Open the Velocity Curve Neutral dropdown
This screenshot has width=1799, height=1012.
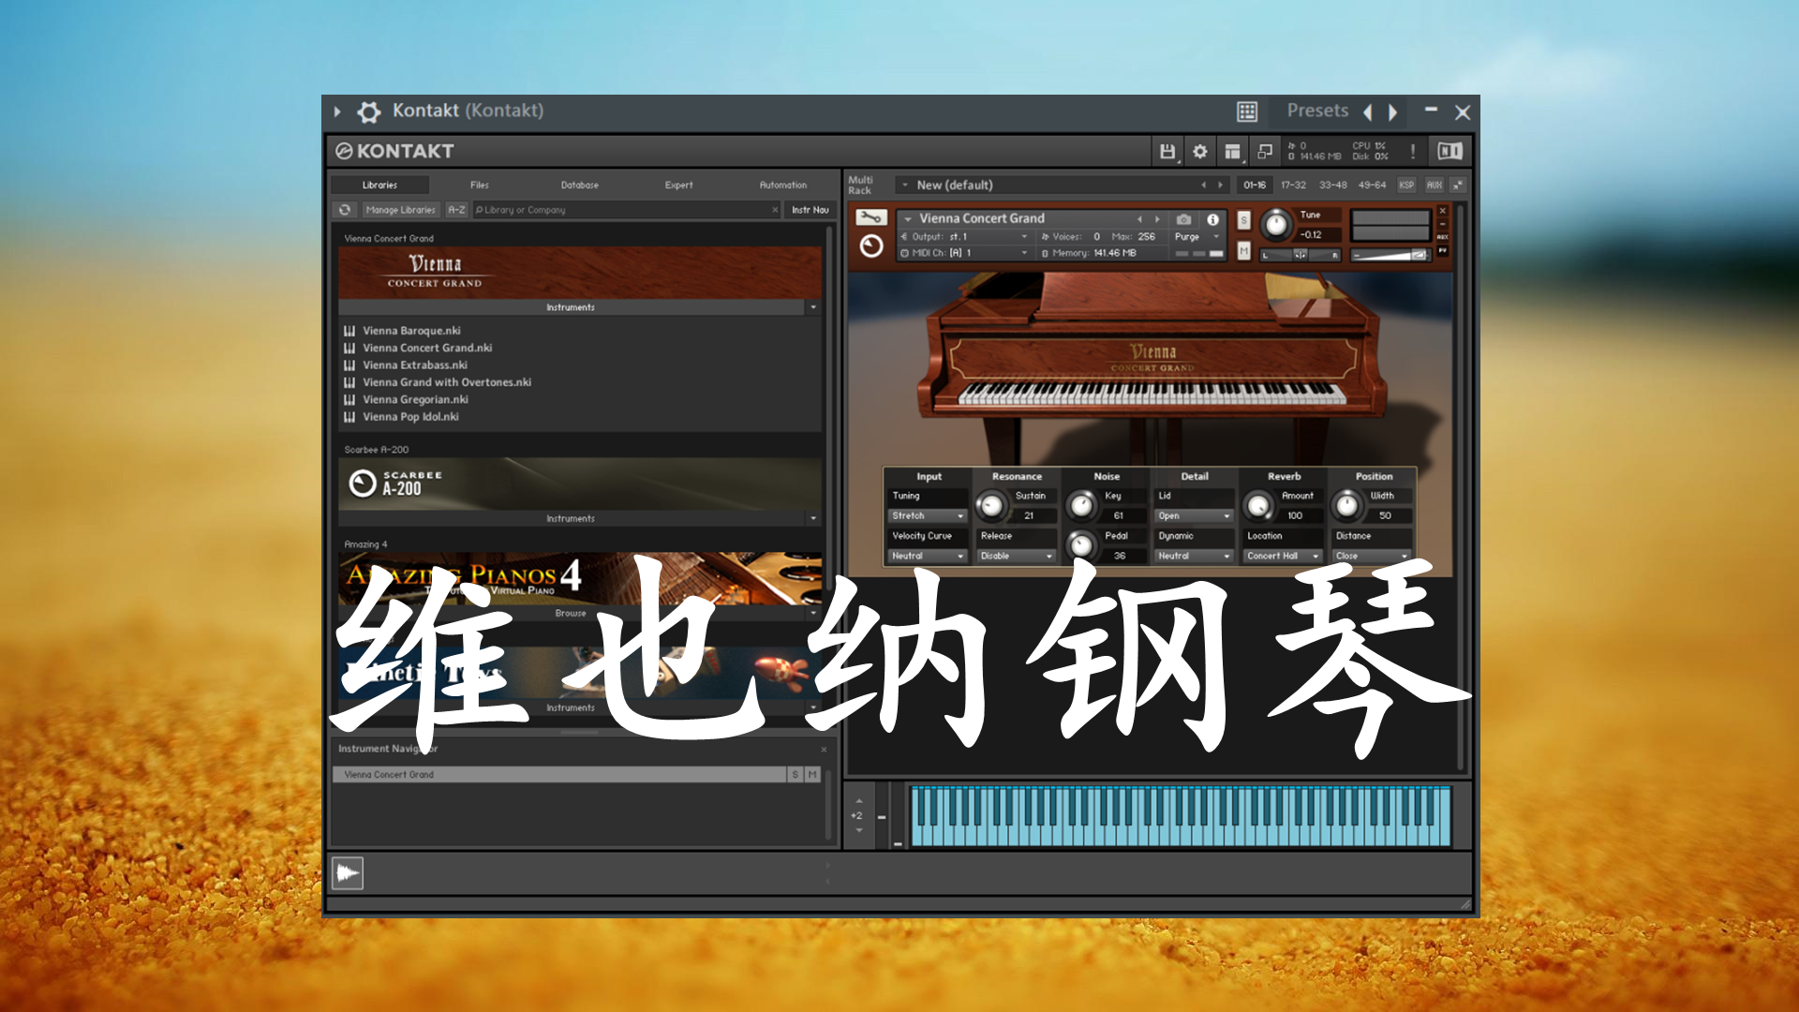click(927, 557)
